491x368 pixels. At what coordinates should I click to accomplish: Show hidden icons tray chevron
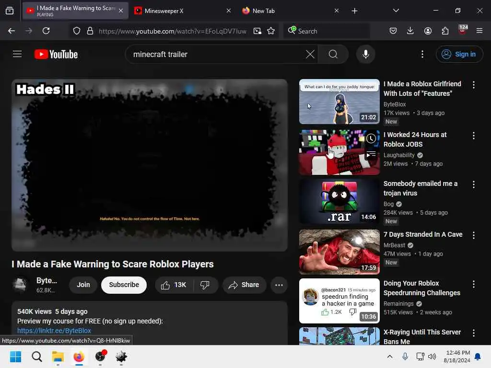coord(390,356)
